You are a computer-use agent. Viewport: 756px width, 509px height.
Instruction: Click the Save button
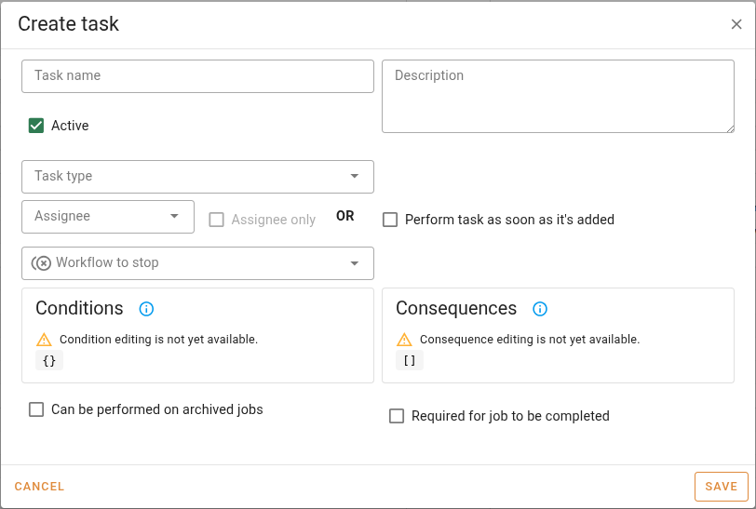[722, 487]
